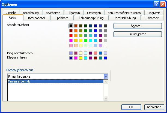Choose the bright red standard color
The width and height of the screenshot is (167, 113).
71,36
